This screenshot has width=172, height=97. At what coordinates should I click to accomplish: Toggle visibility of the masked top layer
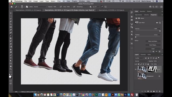[x=136, y=69]
